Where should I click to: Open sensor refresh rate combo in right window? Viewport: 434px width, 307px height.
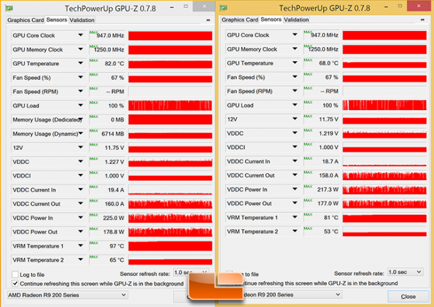point(405,272)
